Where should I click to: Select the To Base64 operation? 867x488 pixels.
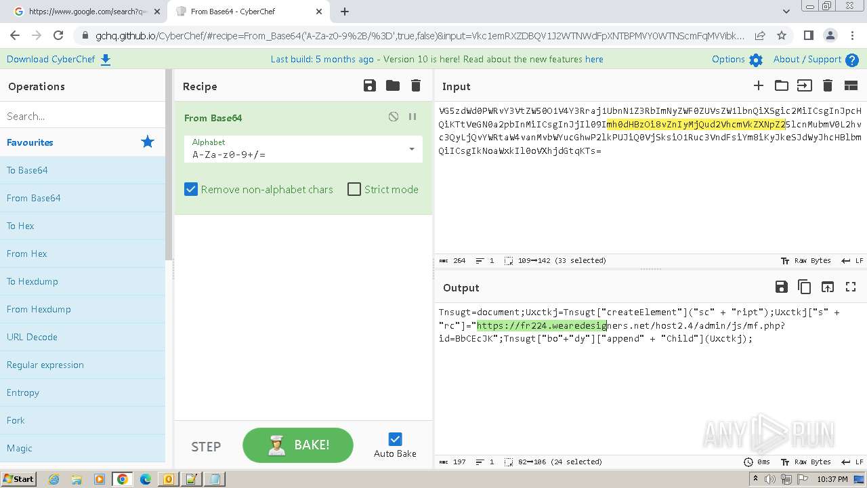tap(83, 170)
